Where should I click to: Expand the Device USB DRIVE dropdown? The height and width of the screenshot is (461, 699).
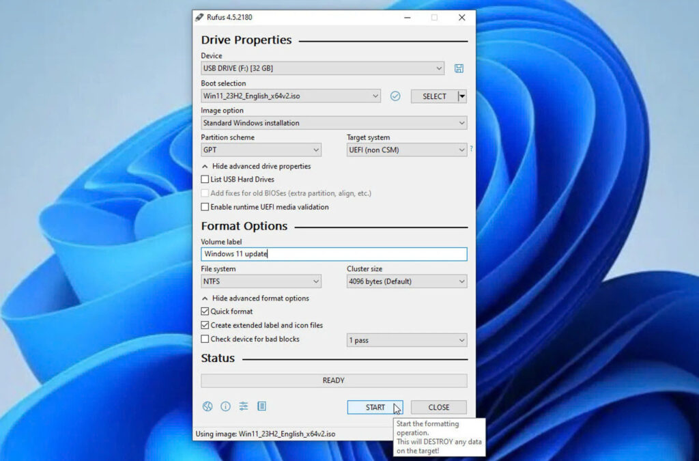[x=322, y=68]
